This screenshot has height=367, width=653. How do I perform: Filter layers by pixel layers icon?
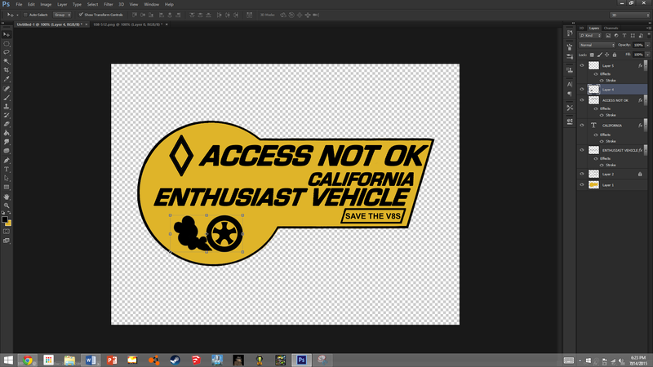point(608,36)
